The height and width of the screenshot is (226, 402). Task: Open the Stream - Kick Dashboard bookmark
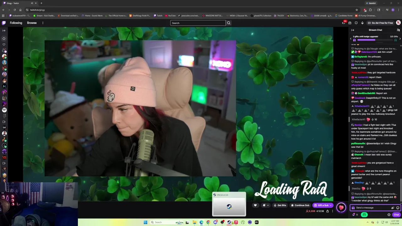coord(44,15)
